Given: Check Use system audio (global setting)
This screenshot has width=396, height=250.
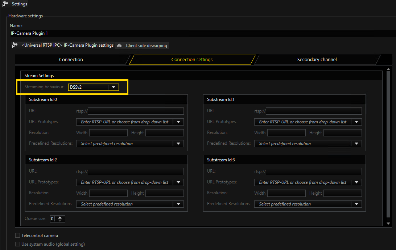Looking at the screenshot, I should (x=17, y=244).
